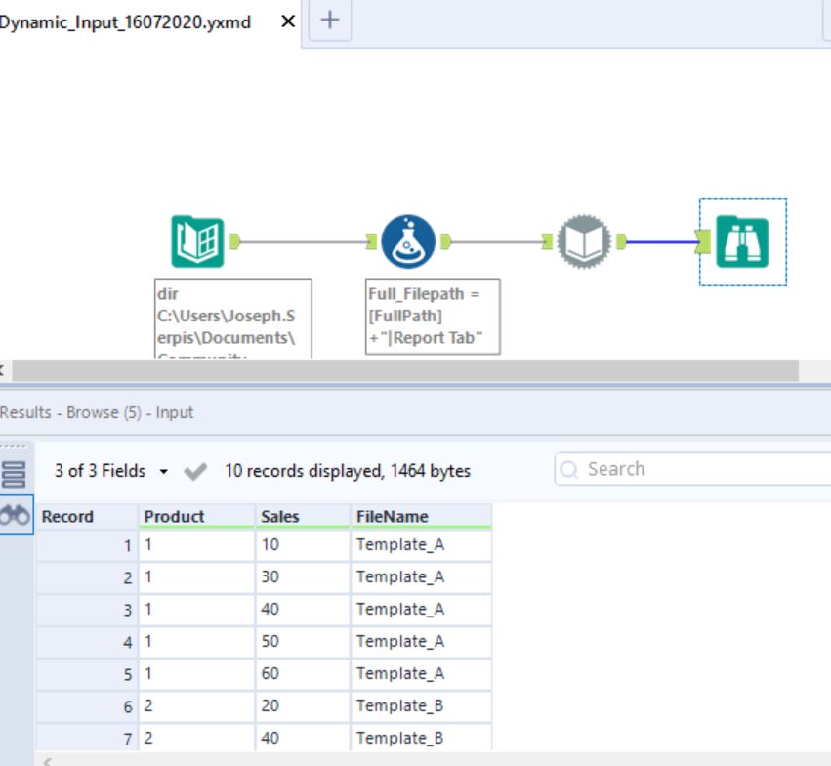The width and height of the screenshot is (831, 766).
Task: Click the canvas horizontal scrollbar
Action: pos(404,370)
